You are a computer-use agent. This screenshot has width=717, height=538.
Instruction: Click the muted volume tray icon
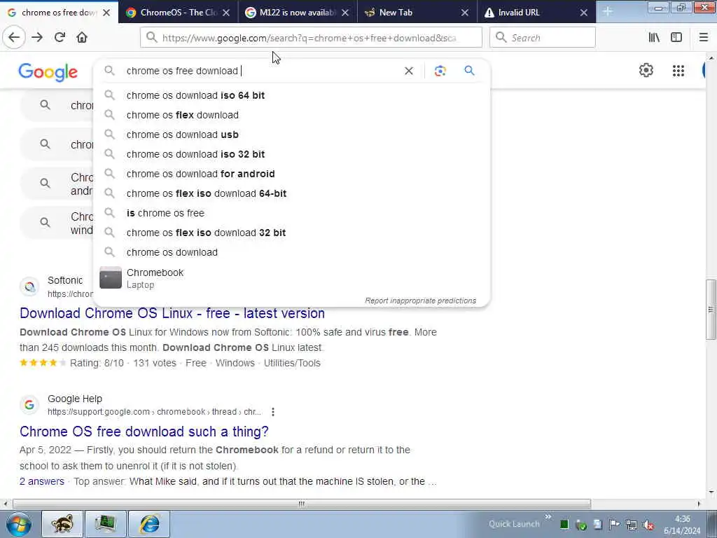(x=648, y=525)
